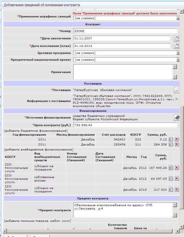Edit off-budget row with sum 187 445.26
Viewport: 184px width, 237px height.
(x=171, y=168)
